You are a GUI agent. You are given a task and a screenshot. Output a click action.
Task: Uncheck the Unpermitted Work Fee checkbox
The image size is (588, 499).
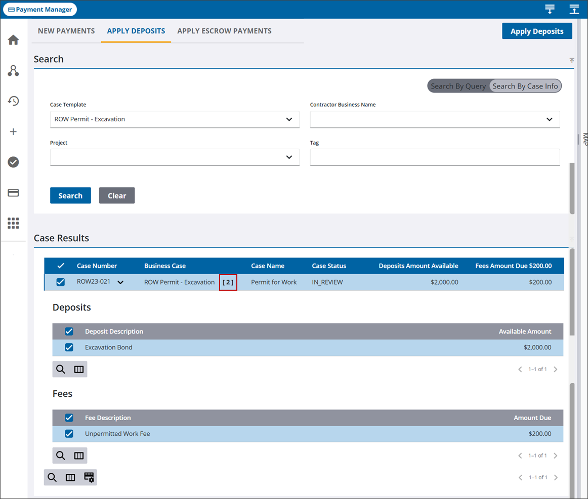click(x=69, y=434)
